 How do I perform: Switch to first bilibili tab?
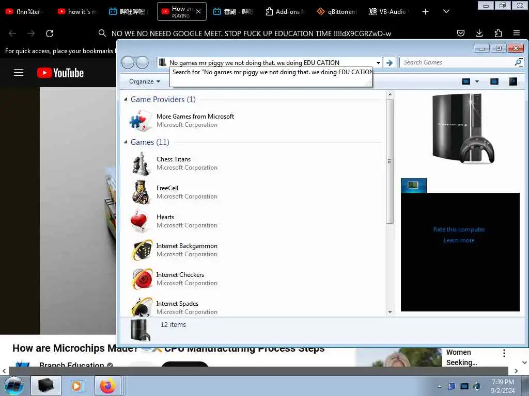click(x=129, y=12)
